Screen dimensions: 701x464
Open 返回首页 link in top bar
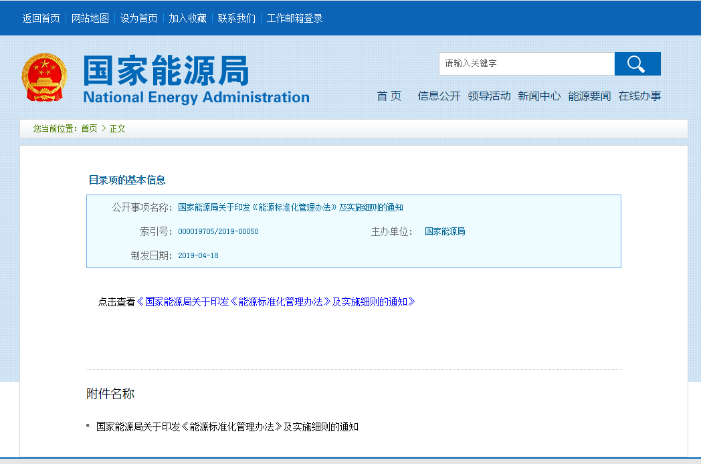[41, 18]
